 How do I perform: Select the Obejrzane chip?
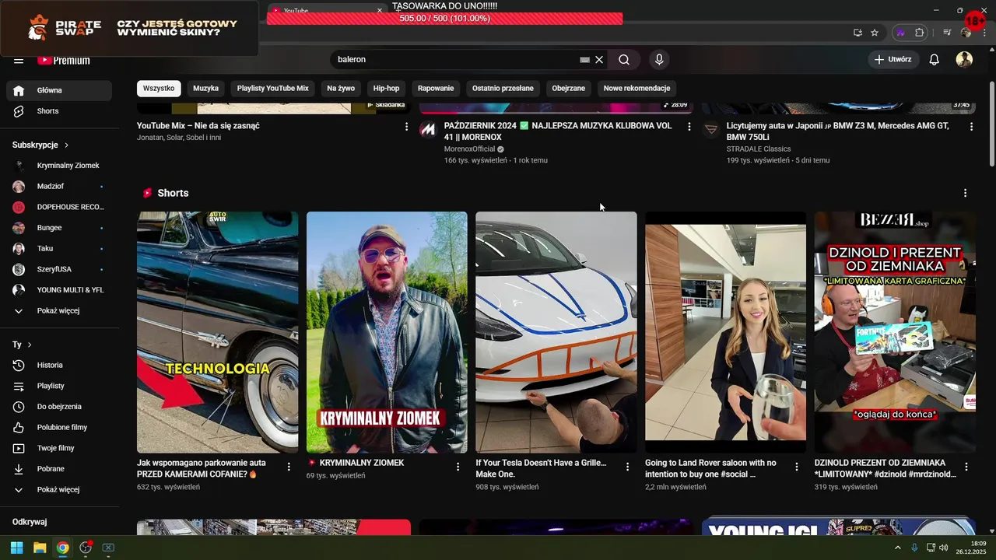pos(569,89)
